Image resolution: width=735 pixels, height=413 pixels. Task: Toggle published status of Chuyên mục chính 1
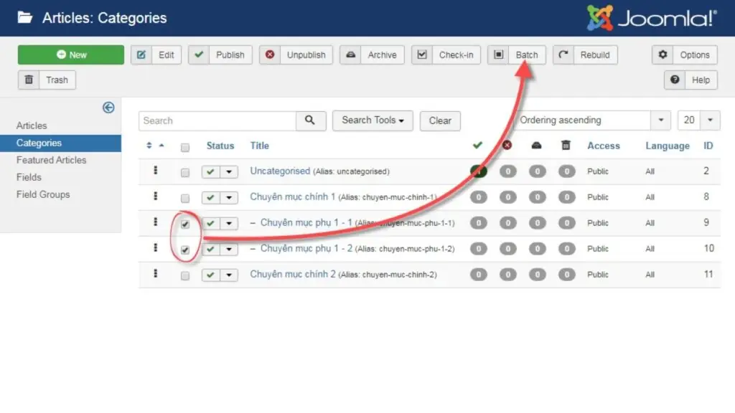(210, 198)
